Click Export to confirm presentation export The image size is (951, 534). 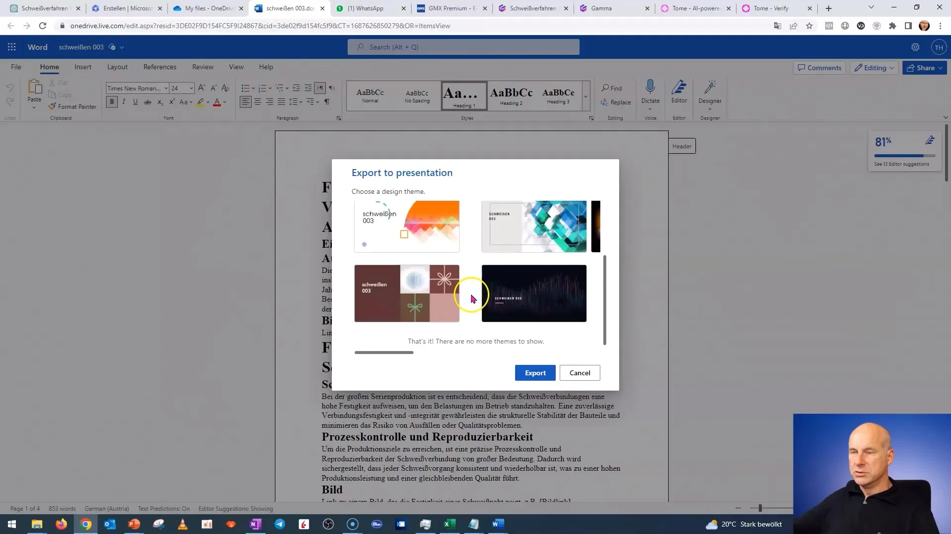(535, 372)
